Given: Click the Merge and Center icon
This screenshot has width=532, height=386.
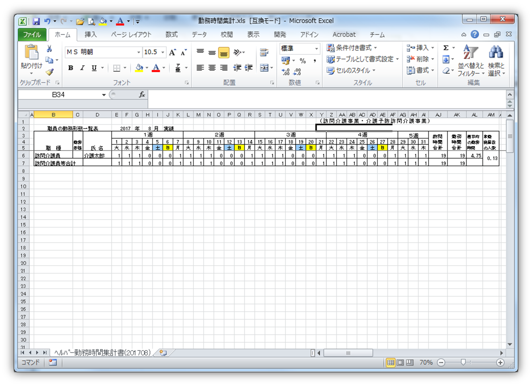Looking at the screenshot, I should [x=264, y=68].
